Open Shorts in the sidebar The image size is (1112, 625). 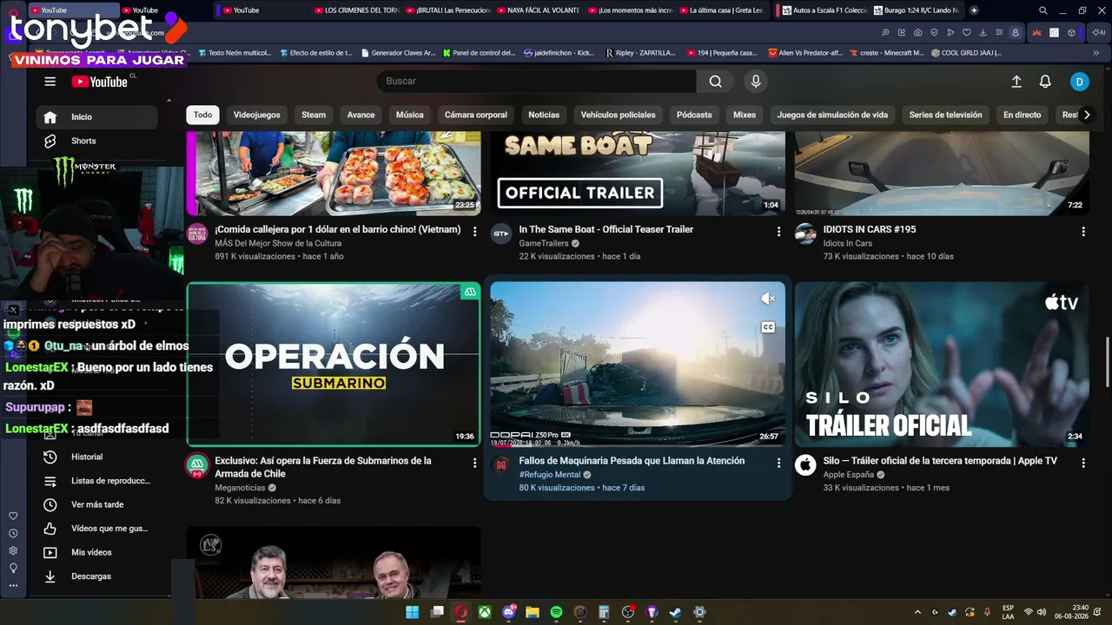(x=97, y=141)
